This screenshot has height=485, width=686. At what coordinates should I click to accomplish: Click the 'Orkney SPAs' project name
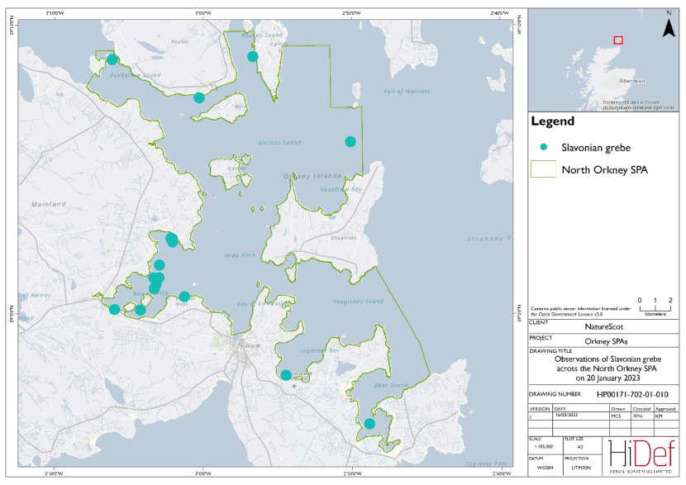[606, 341]
